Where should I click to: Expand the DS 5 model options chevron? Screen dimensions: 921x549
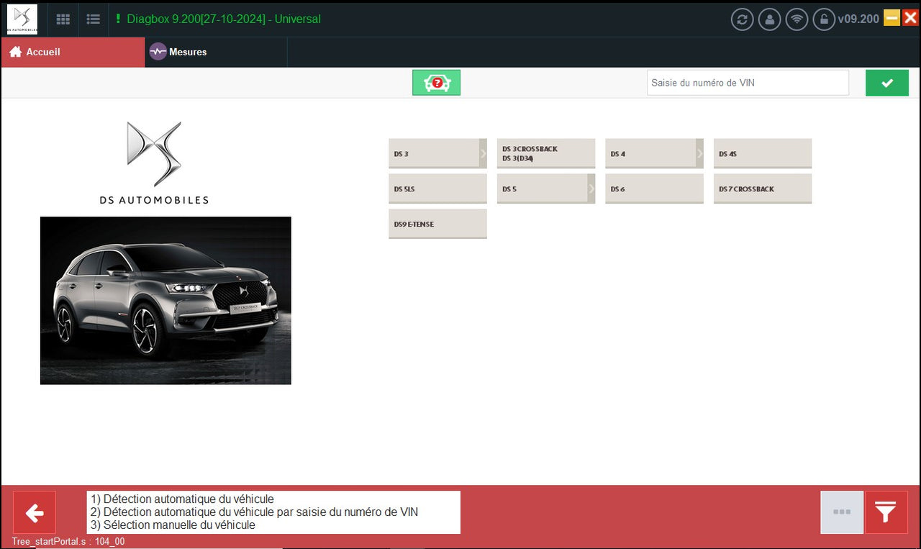(x=590, y=189)
